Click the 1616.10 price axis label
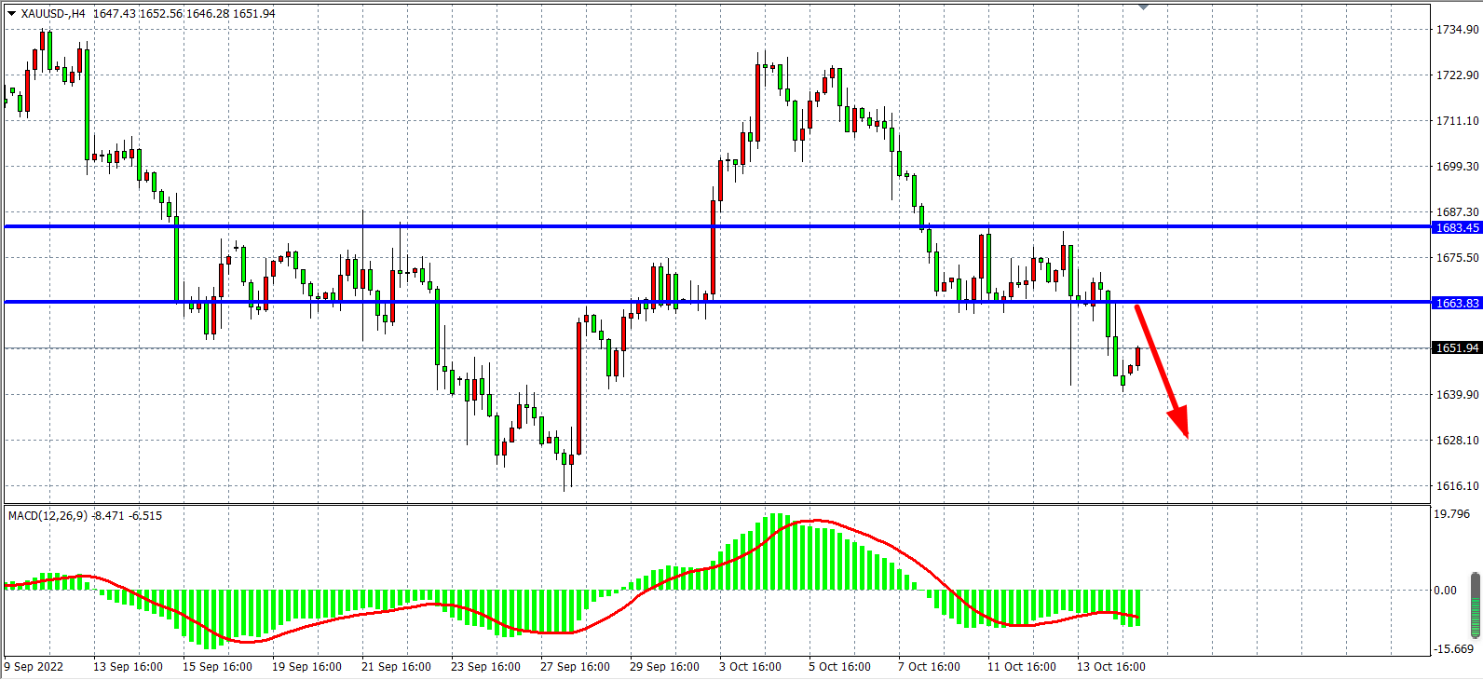This screenshot has width=1483, height=680. click(x=1457, y=486)
